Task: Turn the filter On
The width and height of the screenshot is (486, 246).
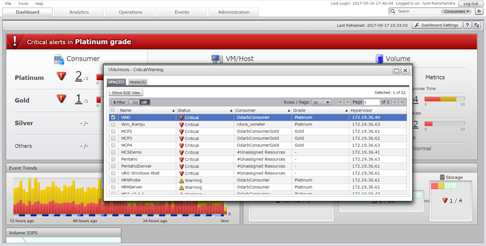Action: click(x=136, y=102)
